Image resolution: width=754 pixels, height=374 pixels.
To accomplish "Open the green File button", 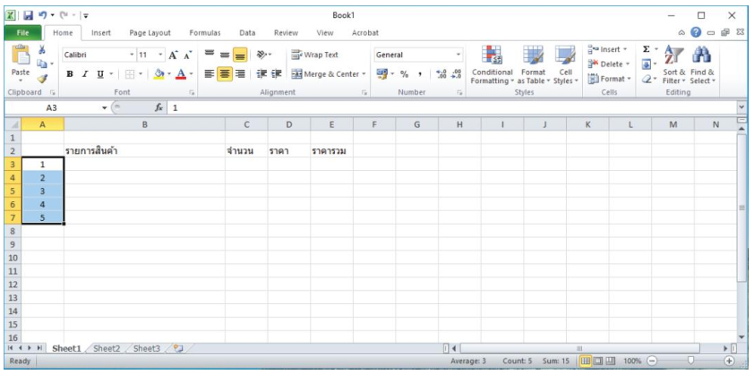I will (x=20, y=32).
